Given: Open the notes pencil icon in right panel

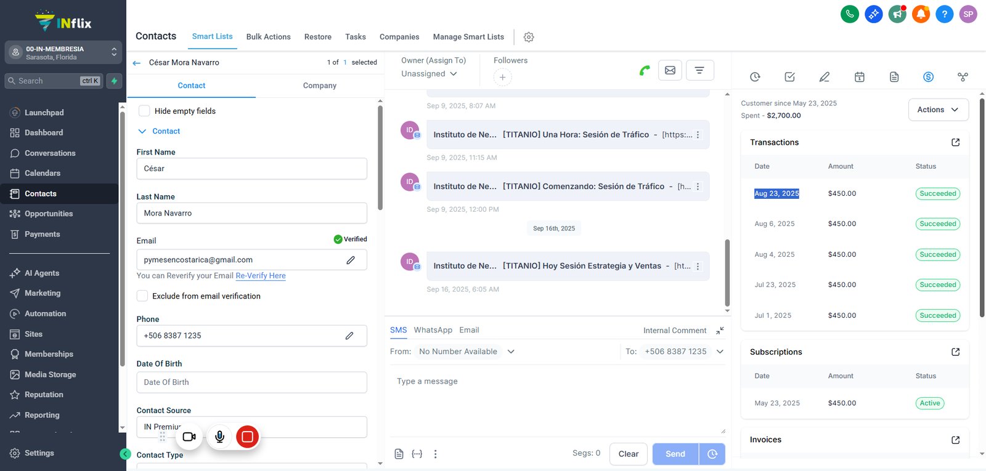Looking at the screenshot, I should coord(824,77).
